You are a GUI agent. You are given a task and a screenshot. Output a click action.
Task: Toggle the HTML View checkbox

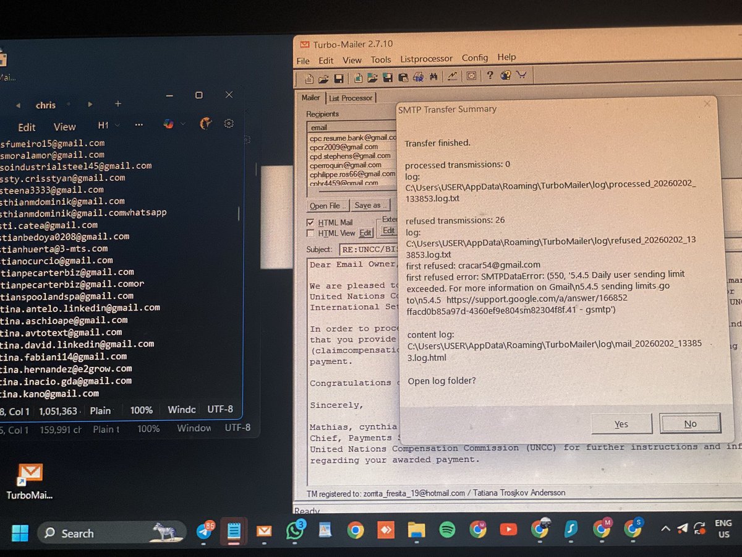(311, 233)
